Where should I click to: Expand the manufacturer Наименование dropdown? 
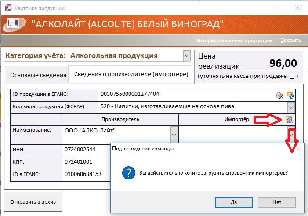pos(174,134)
